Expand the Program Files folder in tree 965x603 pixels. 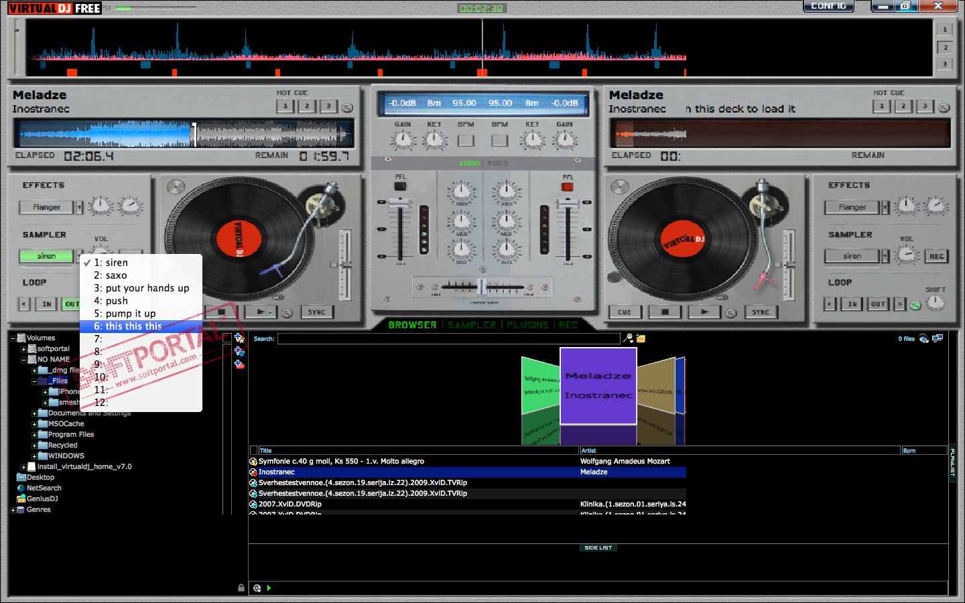[34, 435]
